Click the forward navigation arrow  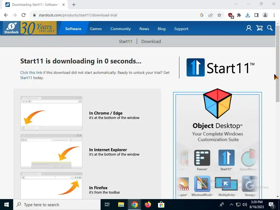pos(15,15)
